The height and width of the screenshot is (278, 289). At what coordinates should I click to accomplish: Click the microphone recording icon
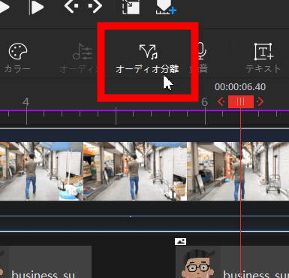coord(202,51)
